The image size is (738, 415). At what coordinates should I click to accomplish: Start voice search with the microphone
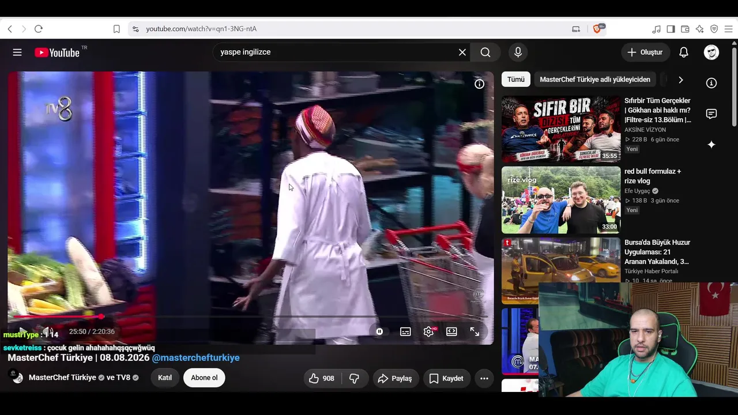click(518, 52)
